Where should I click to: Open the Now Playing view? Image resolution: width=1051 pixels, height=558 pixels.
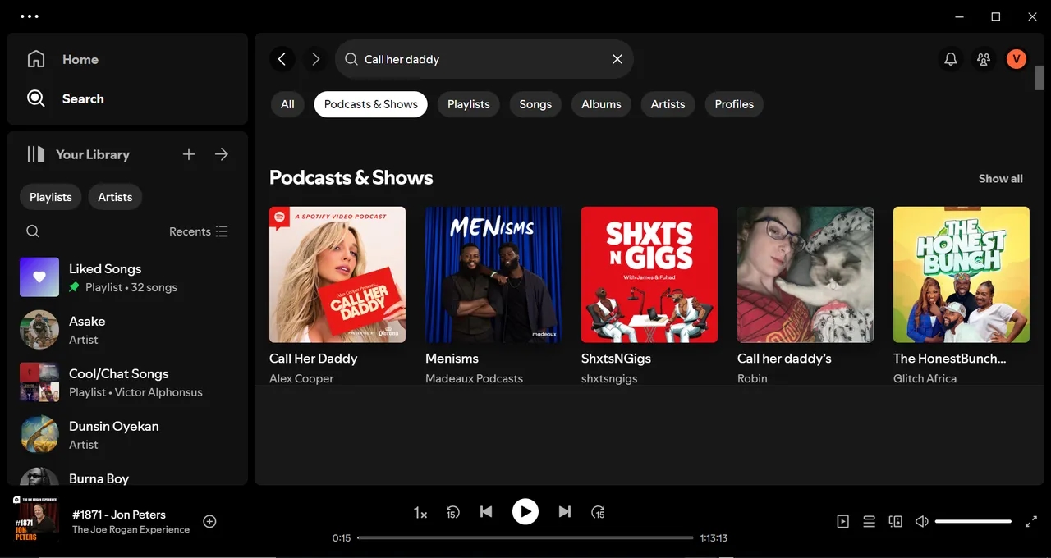pyautogui.click(x=842, y=521)
